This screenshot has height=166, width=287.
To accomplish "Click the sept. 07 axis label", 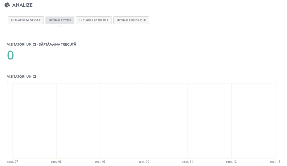I will pyautogui.click(x=13, y=162).
